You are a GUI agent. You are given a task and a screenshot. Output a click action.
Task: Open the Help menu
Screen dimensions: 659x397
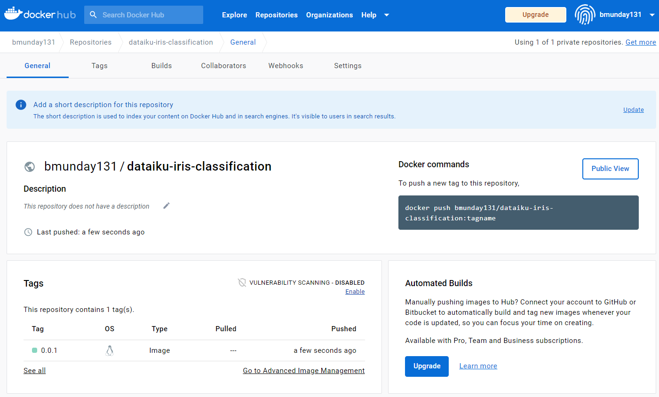click(x=369, y=15)
